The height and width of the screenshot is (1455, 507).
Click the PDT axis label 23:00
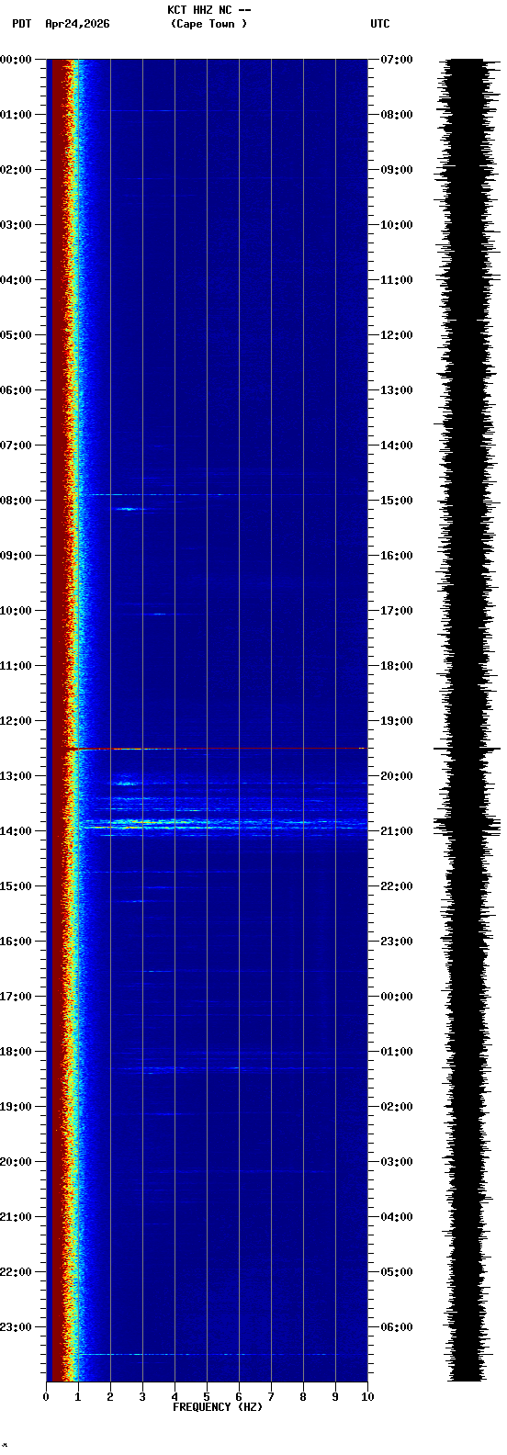(16, 1327)
